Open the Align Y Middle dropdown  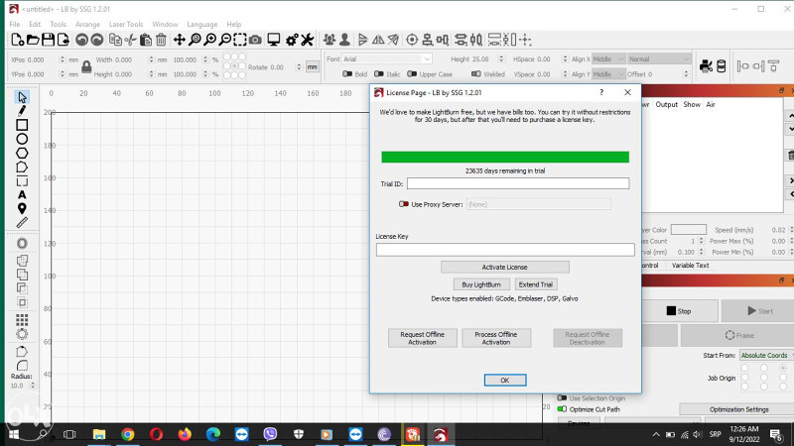608,73
